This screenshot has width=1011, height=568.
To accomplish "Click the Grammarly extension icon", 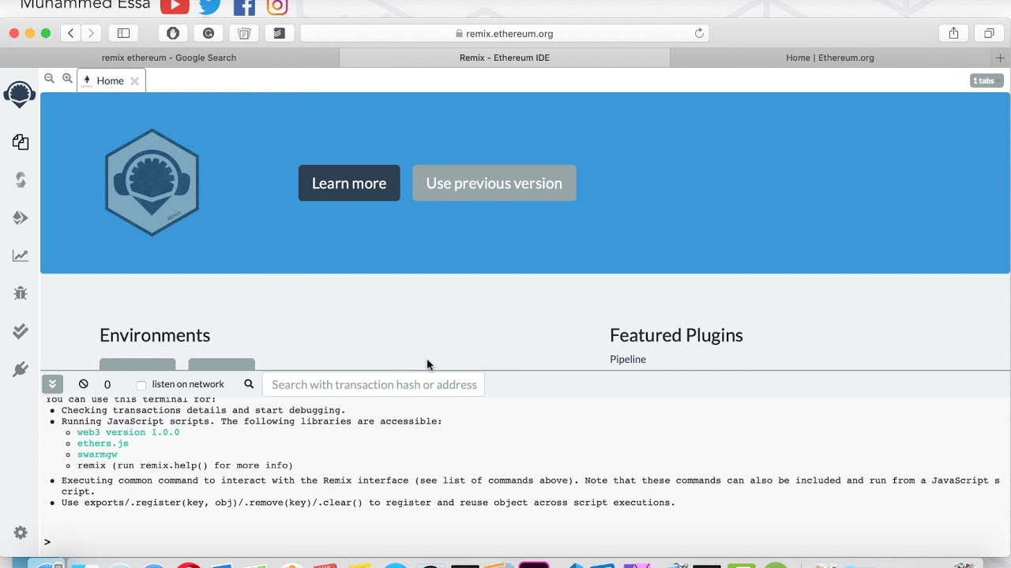I will 209,33.
